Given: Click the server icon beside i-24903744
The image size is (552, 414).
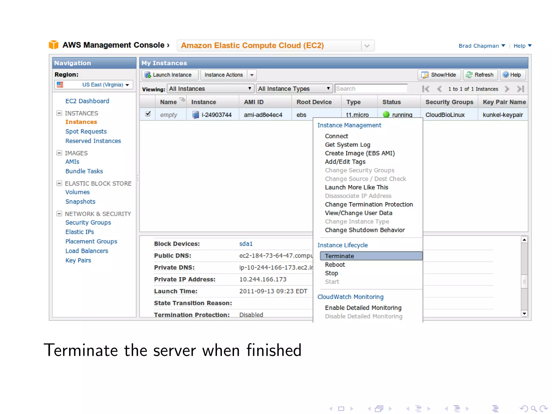Looking at the screenshot, I should click(x=195, y=115).
